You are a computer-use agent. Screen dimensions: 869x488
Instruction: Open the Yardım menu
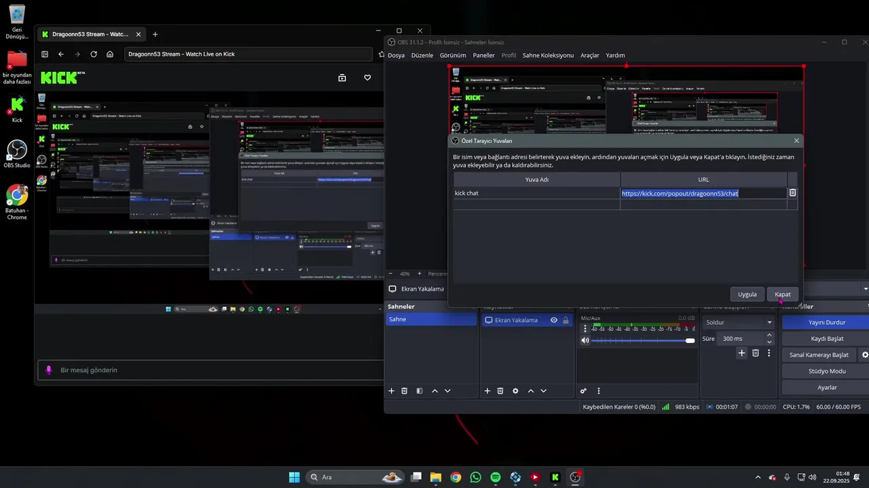615,55
